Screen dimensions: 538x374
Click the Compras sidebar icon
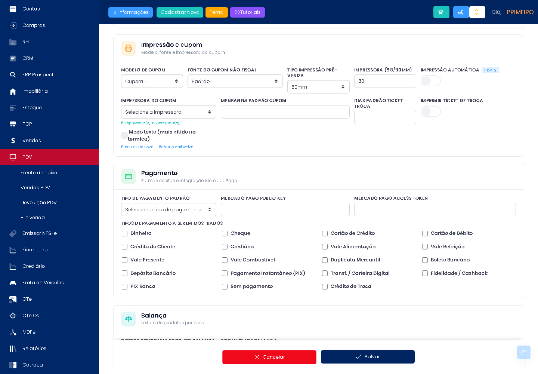click(x=13, y=25)
